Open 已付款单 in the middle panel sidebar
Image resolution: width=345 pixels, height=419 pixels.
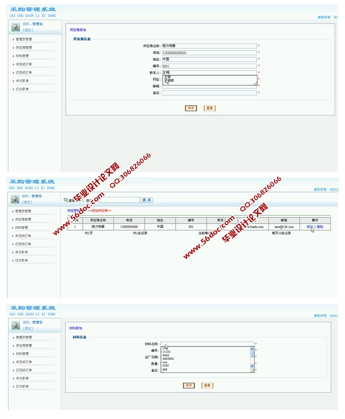(x=22, y=261)
